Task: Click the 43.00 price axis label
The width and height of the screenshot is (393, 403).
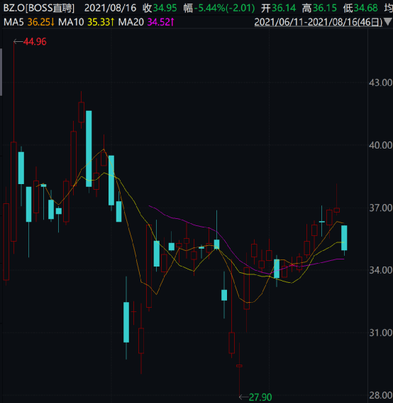Action: 380,82
